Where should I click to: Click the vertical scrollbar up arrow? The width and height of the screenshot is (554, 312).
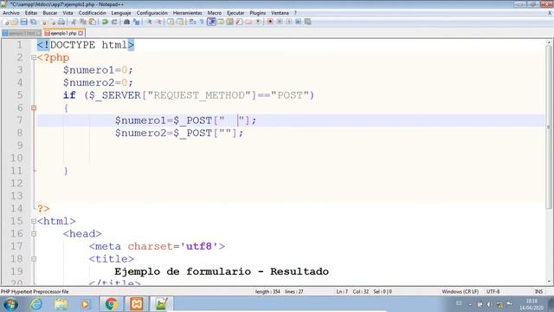click(549, 42)
